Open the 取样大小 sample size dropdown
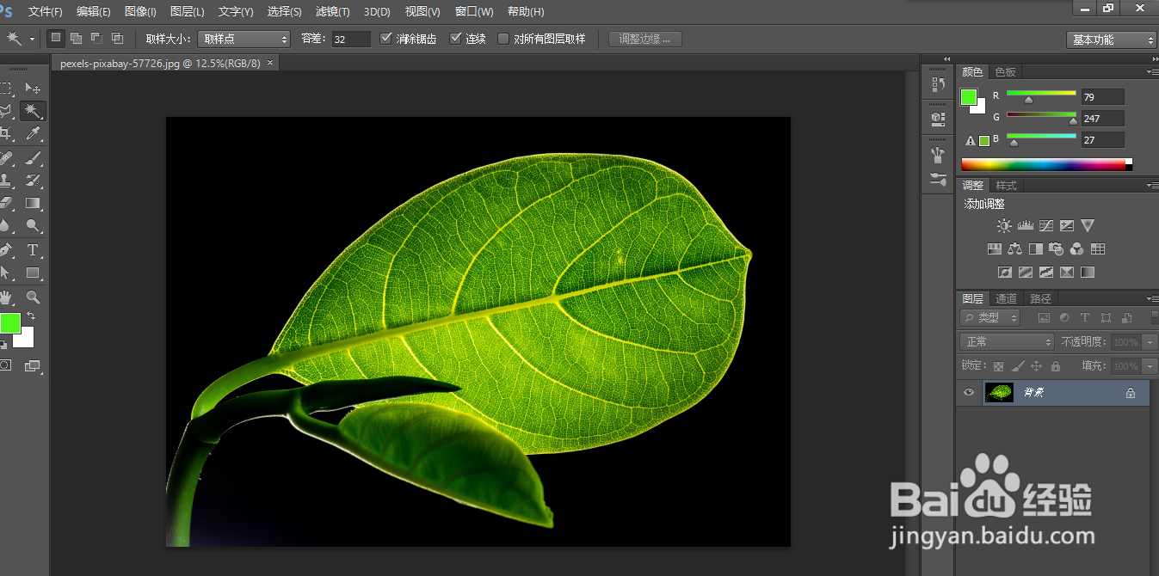The image size is (1159, 576). [x=244, y=39]
